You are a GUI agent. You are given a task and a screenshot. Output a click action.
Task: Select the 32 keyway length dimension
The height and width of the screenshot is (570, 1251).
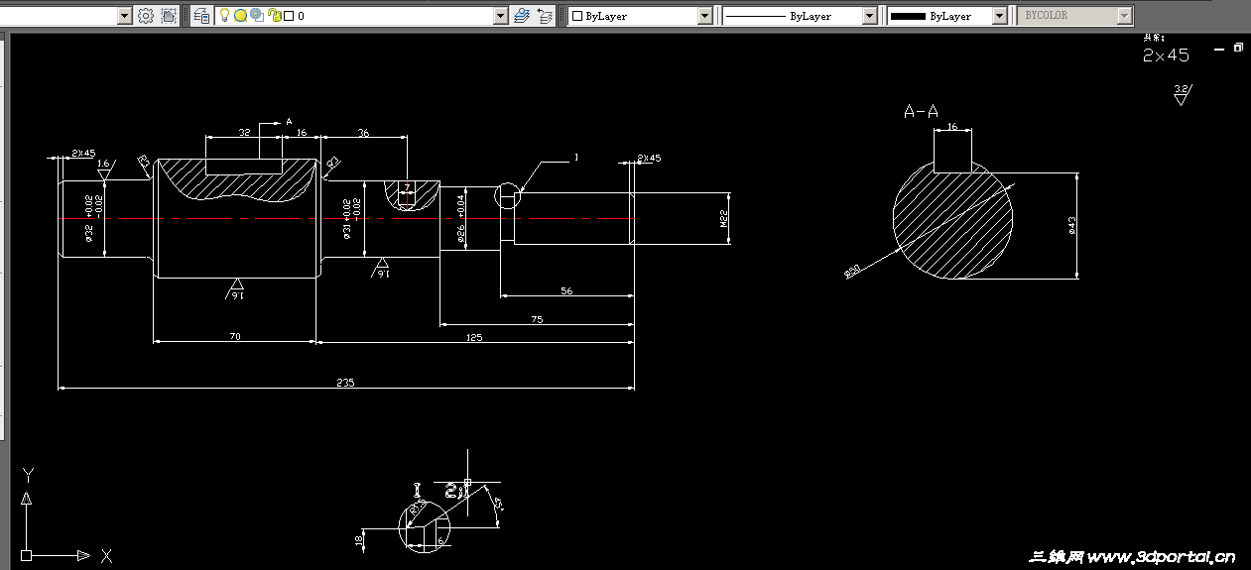[x=244, y=132]
